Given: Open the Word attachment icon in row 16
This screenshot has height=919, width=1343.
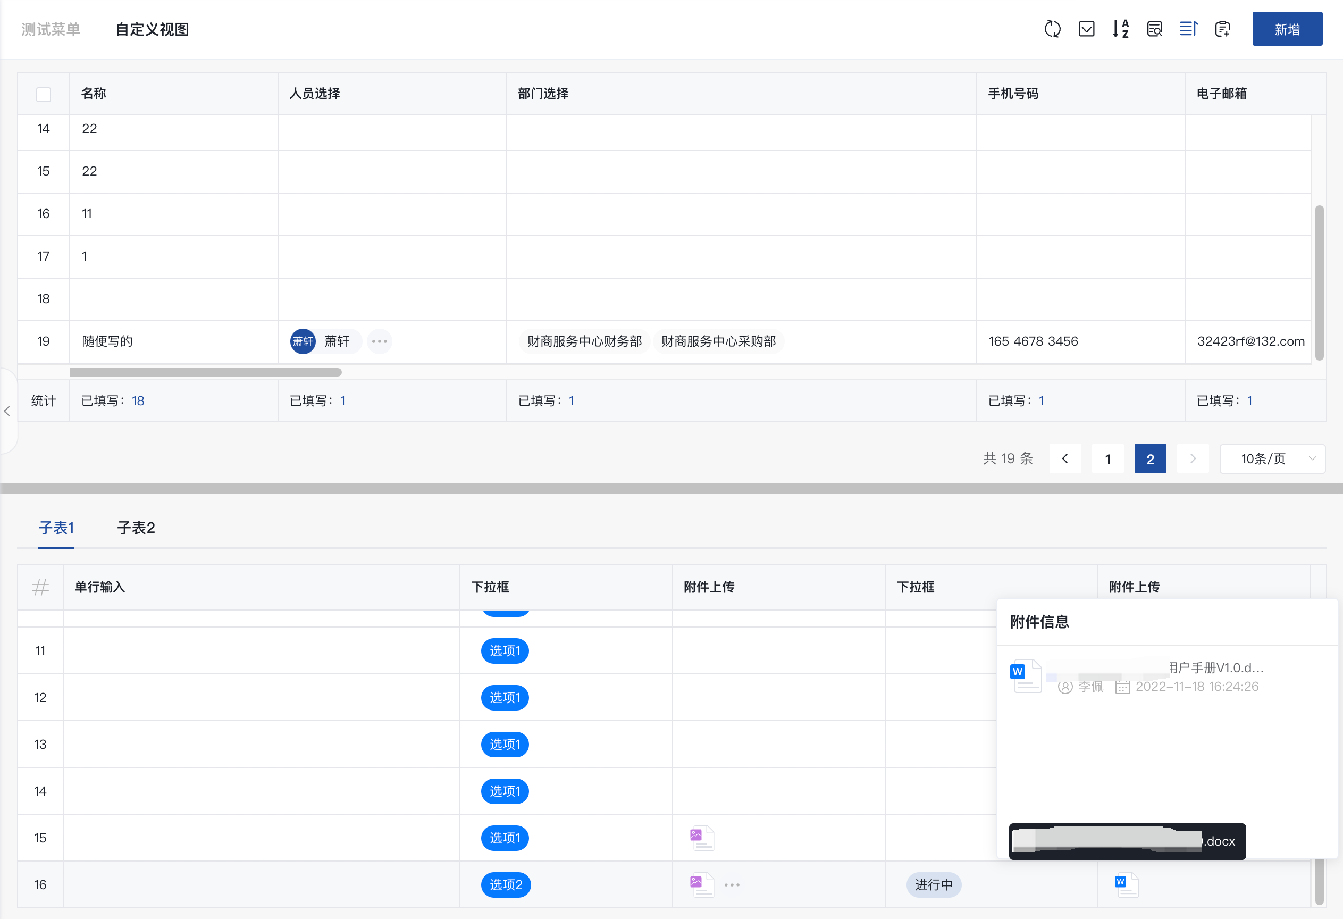Looking at the screenshot, I should coord(1126,884).
